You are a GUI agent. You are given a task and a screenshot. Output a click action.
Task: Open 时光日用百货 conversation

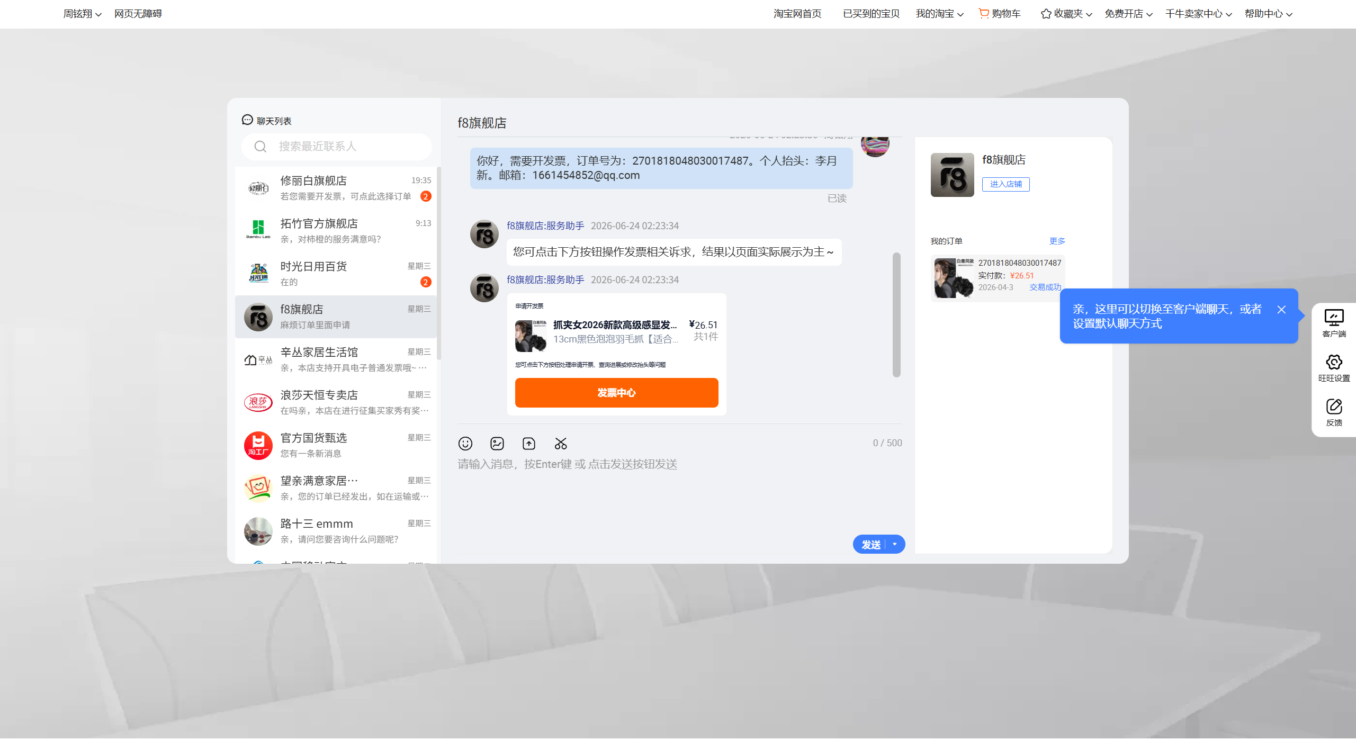[336, 274]
